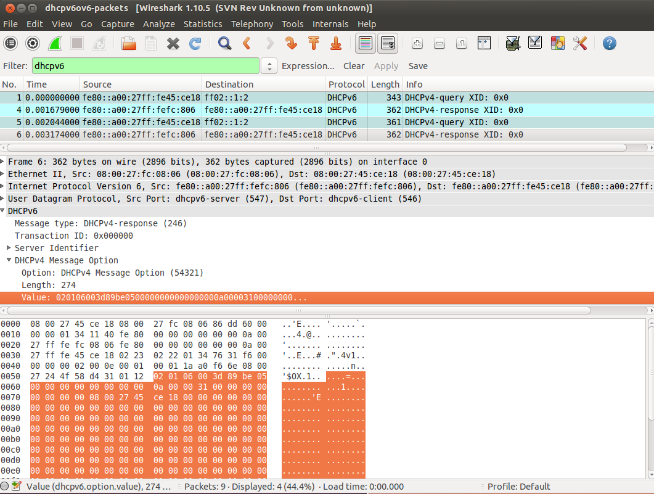The height and width of the screenshot is (494, 654).
Task: Open the Statistics menu
Action: coord(203,24)
